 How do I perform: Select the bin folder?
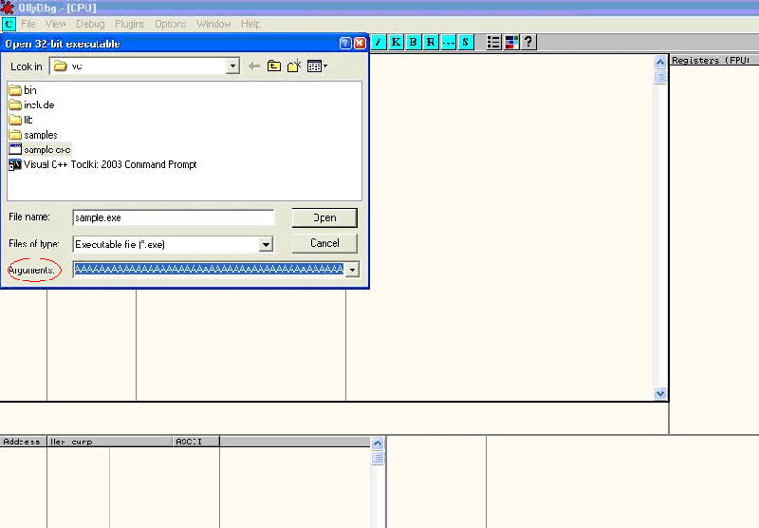click(x=23, y=90)
